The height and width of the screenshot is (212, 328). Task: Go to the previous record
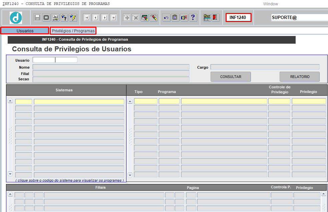pos(95,18)
